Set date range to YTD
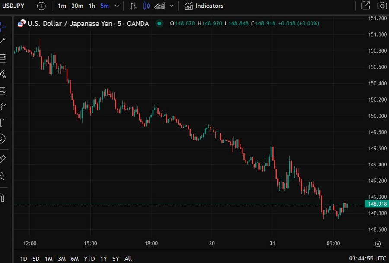This screenshot has width=389, height=263. [x=89, y=259]
